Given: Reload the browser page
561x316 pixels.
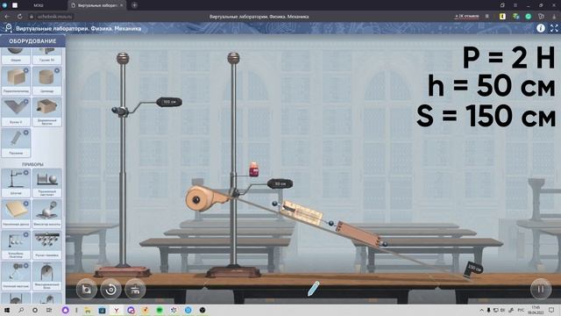Looking at the screenshot, I should click(x=19, y=17).
